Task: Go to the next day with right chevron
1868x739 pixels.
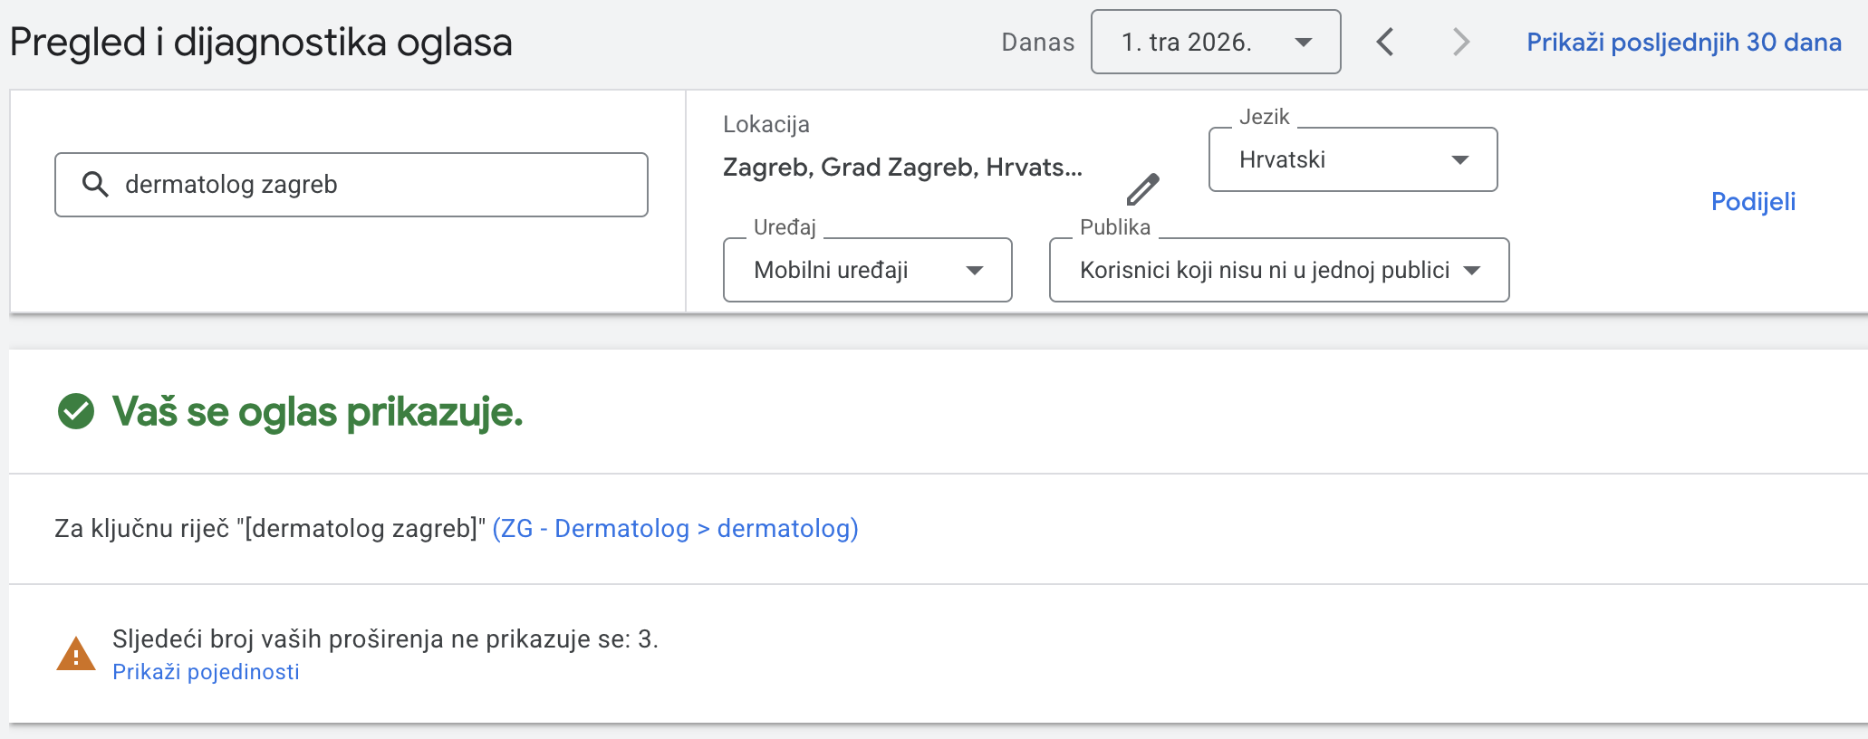Action: coord(1460,42)
